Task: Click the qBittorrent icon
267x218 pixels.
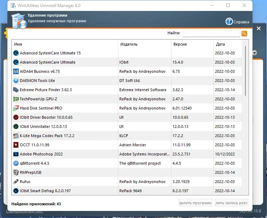Action: 16,163
